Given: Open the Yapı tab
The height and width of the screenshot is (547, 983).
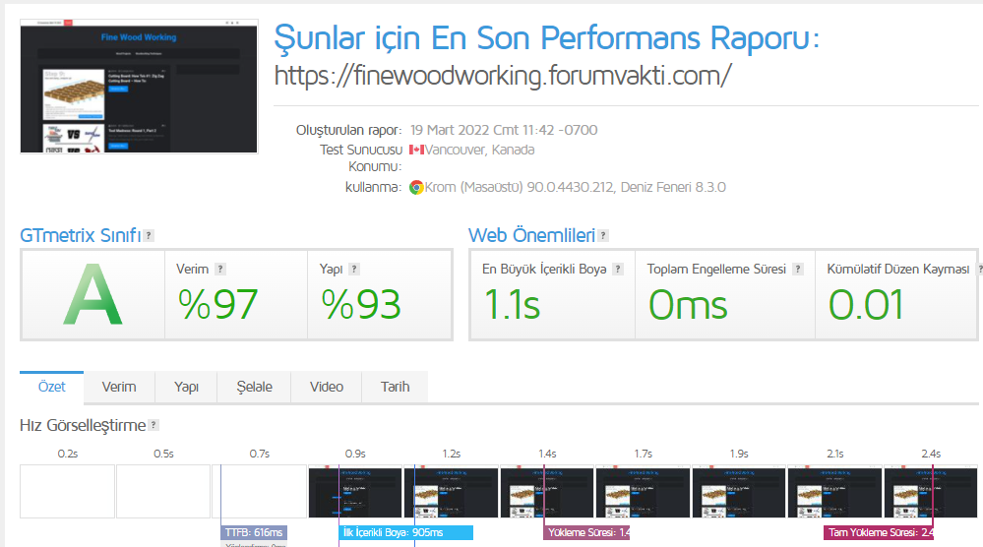Looking at the screenshot, I should [186, 387].
